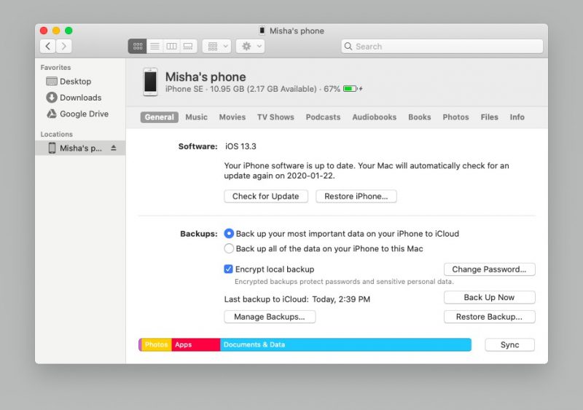Click the Search field
The width and height of the screenshot is (583, 410).
click(442, 46)
